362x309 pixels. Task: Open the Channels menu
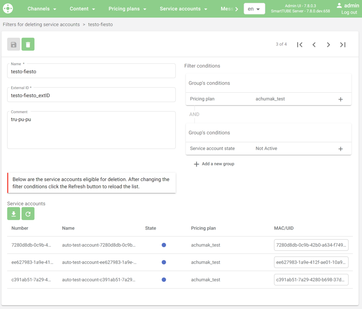click(x=42, y=9)
